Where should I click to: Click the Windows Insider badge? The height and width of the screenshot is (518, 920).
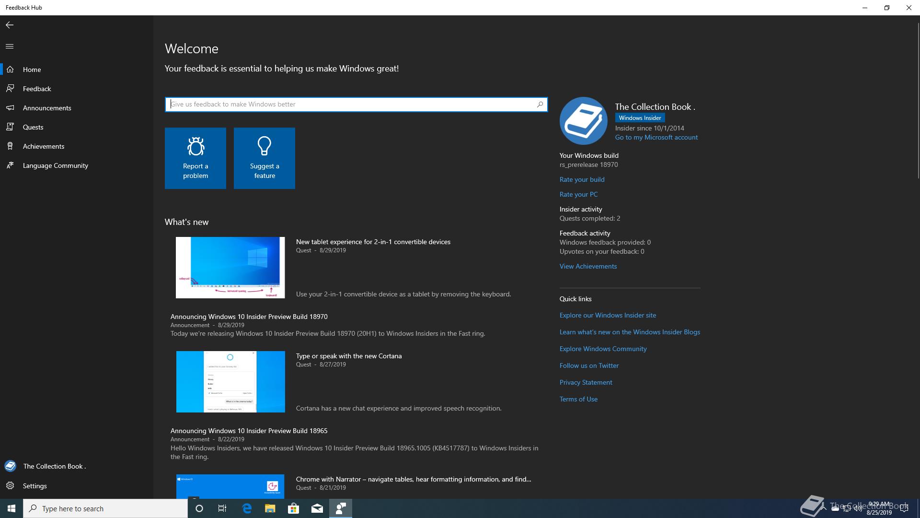(x=640, y=118)
